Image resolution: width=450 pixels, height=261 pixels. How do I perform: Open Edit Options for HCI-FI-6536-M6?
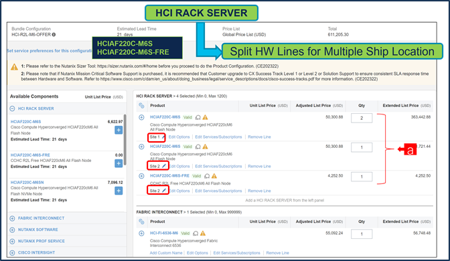click(x=197, y=253)
